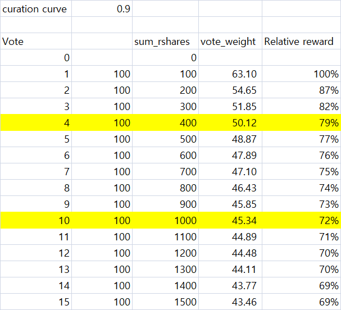The image size is (341, 310).
Task: Select the 'vote_weight' header cell
Action: click(230, 42)
